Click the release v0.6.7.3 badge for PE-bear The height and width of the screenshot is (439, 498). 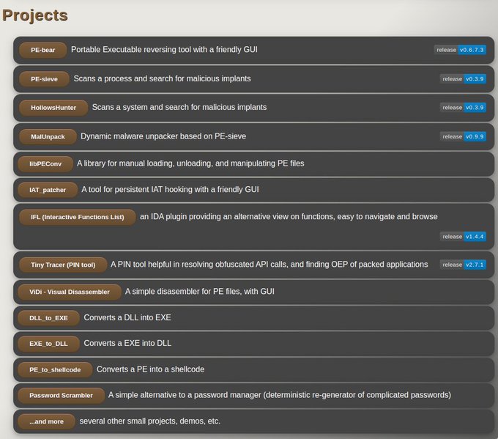pyautogui.click(x=460, y=50)
